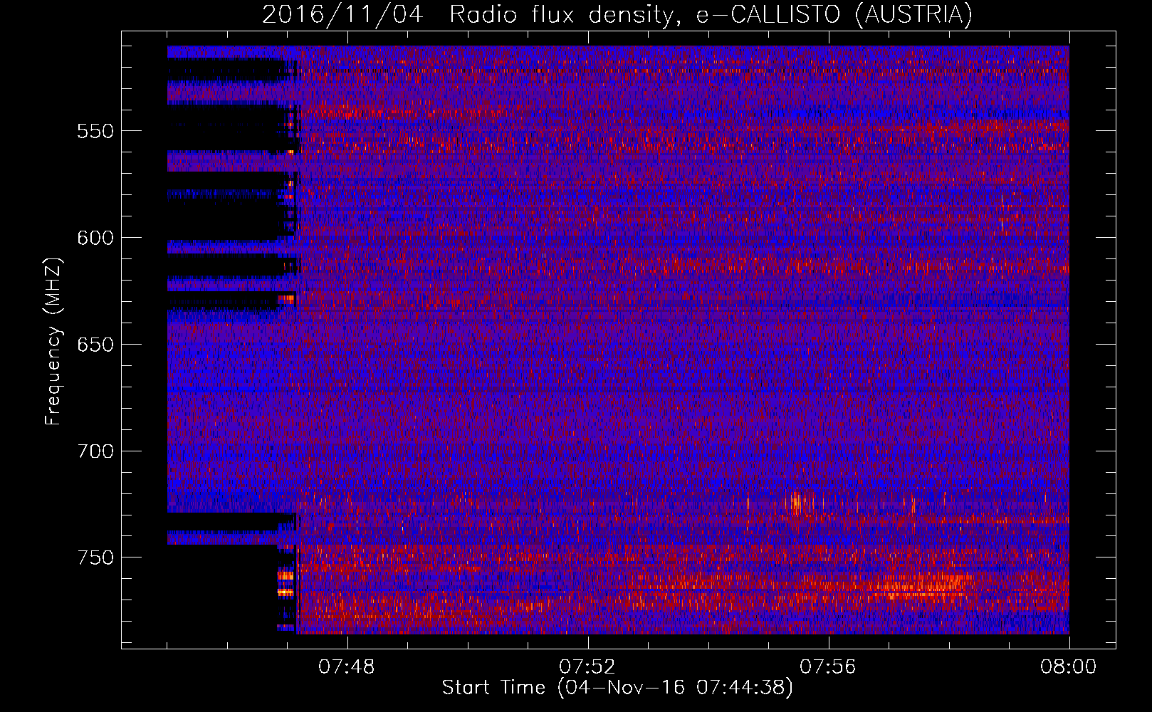Click the 'e-CALLISTO (AUSTRIA)' text in title

tap(834, 14)
